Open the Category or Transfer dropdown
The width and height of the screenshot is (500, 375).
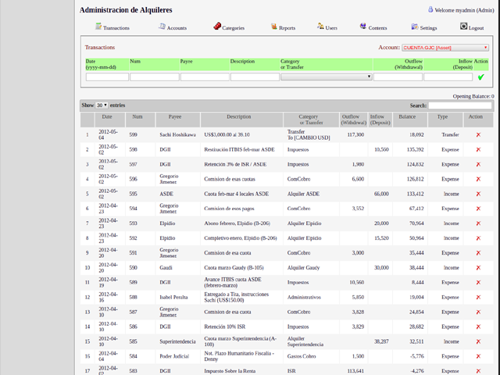click(327, 77)
